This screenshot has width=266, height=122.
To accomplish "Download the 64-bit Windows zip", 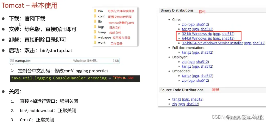I will pos(197,38).
